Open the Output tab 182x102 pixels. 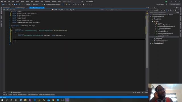(10, 94)
